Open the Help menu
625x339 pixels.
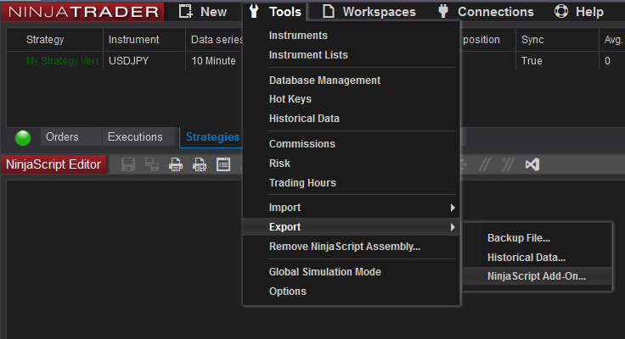click(x=579, y=12)
